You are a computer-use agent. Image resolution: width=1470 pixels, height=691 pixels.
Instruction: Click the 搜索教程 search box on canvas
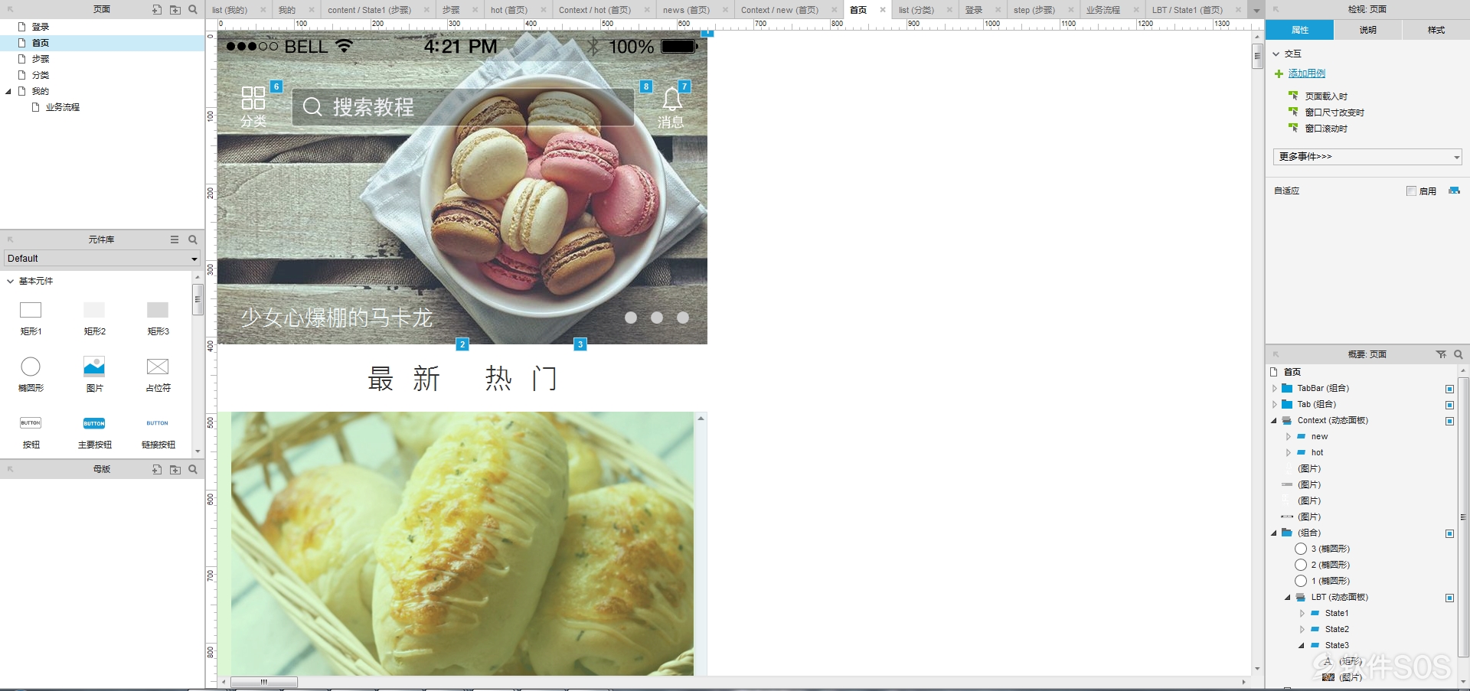tap(463, 106)
